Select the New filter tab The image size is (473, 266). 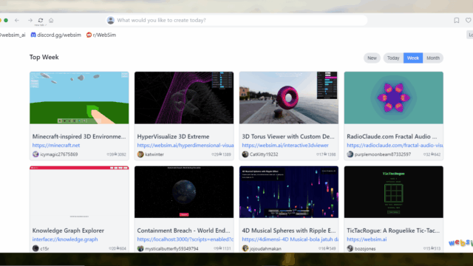click(372, 58)
